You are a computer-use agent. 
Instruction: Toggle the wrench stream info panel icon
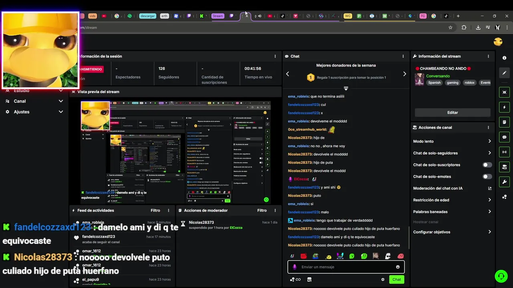[x=504, y=182]
